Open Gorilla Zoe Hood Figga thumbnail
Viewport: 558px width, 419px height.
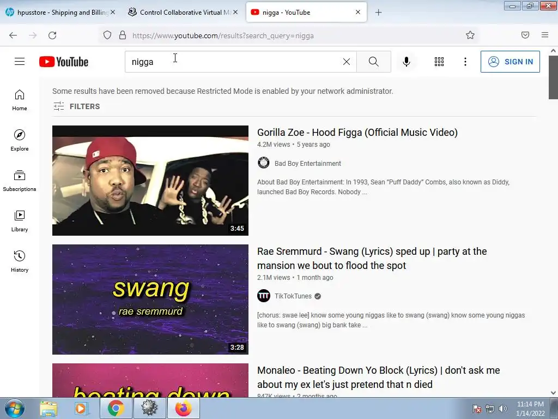[150, 180]
